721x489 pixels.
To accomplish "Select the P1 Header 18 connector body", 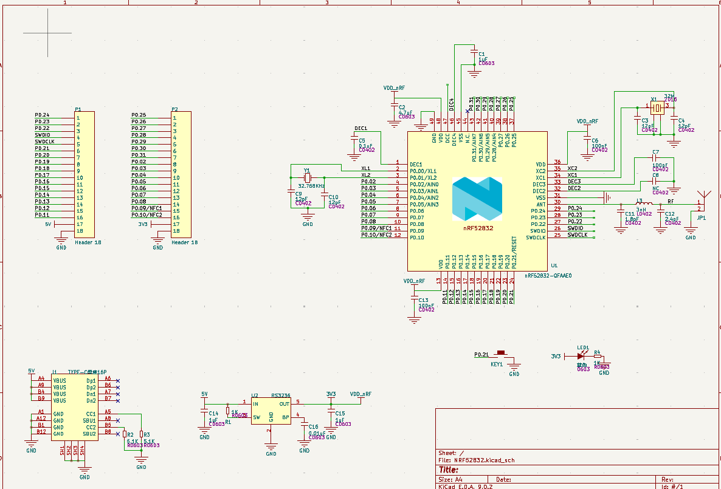I will [x=85, y=175].
